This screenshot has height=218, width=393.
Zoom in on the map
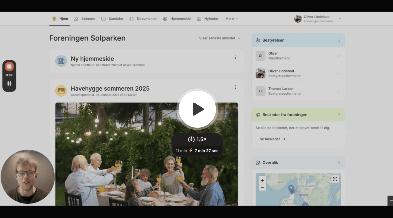(262, 180)
